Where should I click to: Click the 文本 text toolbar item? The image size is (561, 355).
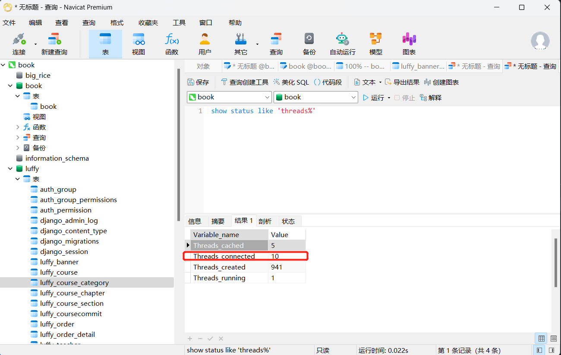tap(365, 82)
